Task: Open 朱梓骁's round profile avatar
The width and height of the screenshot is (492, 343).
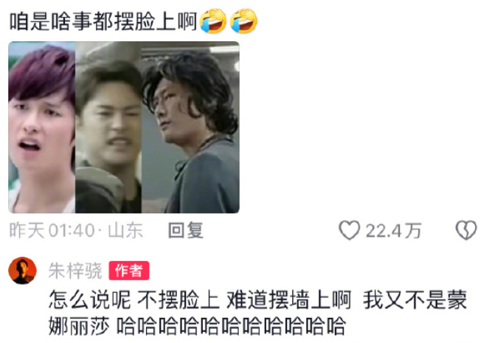Action: click(22, 271)
